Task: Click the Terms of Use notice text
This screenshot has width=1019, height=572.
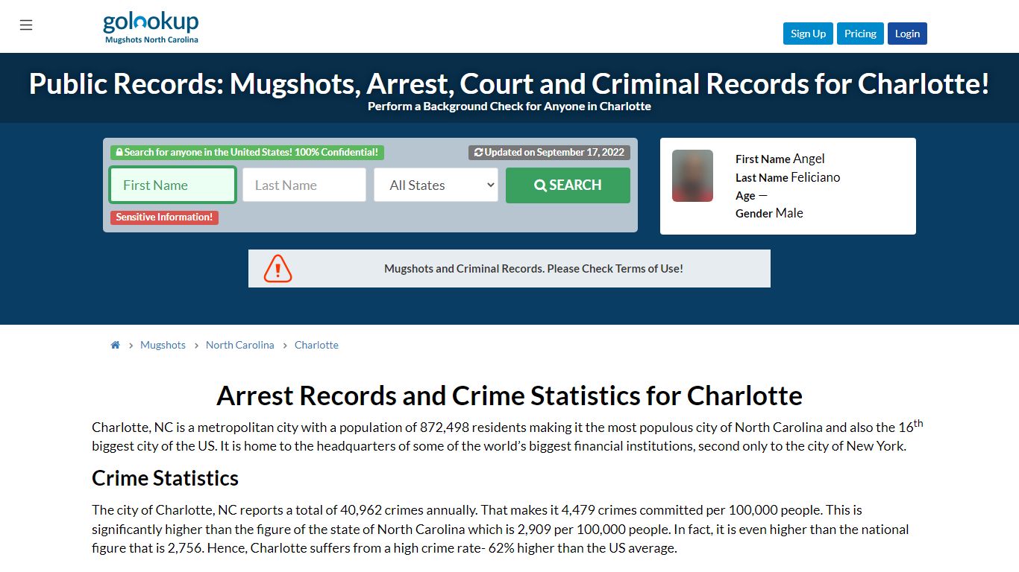Action: [533, 269]
